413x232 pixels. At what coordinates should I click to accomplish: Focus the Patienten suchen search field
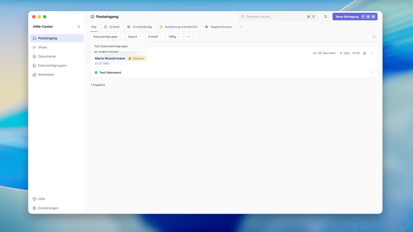tap(279, 17)
